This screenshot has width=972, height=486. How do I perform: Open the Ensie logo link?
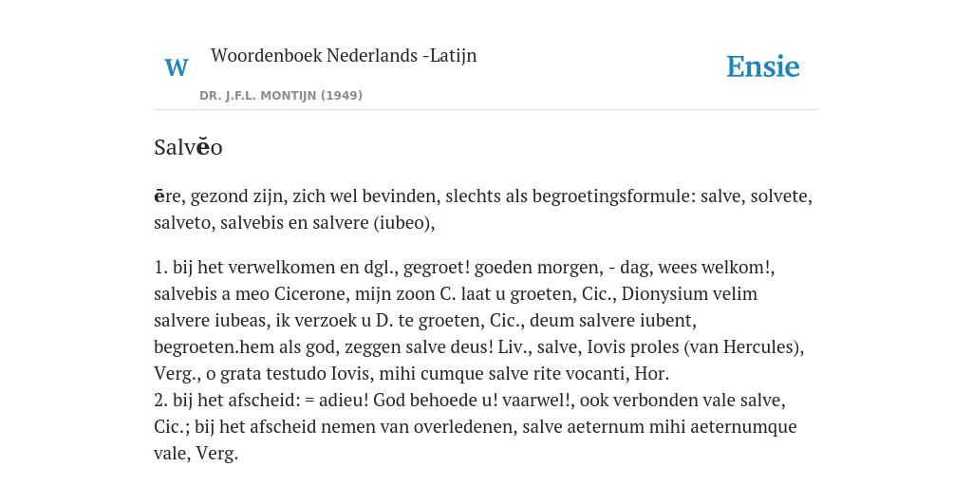coord(763,66)
